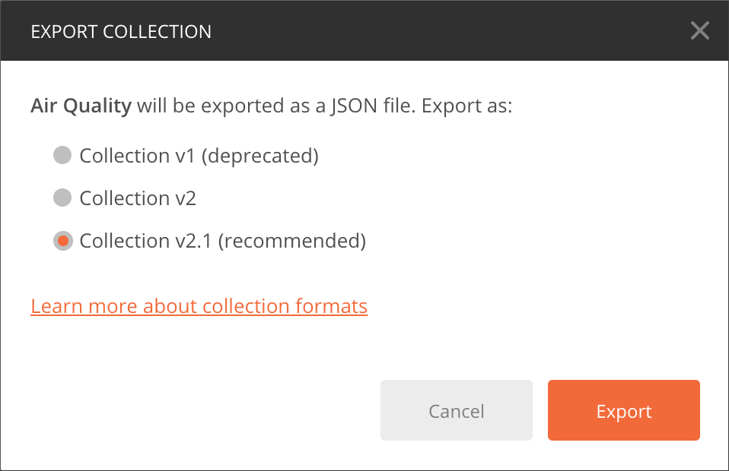This screenshot has width=729, height=471.
Task: Click the word '(recommended)' in v2.1 option
Action: [x=292, y=242]
